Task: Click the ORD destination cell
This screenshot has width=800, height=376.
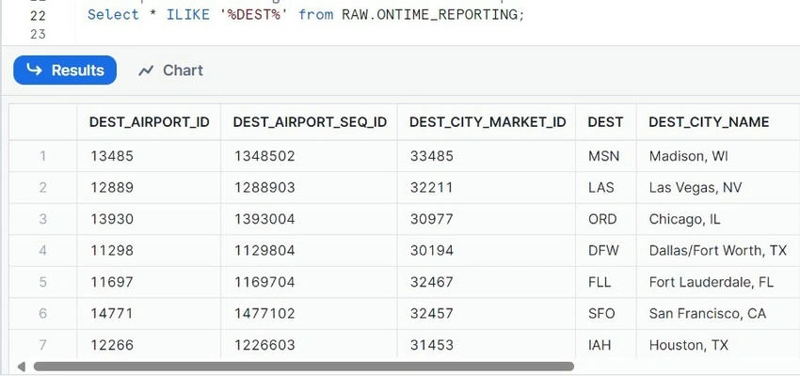Action: pyautogui.click(x=606, y=219)
